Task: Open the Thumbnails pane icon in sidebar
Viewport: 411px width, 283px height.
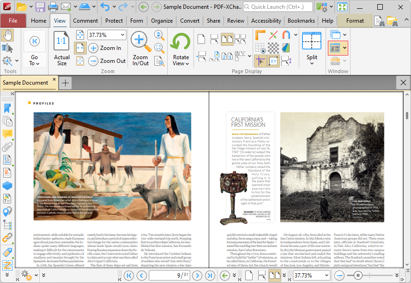Action: [7, 121]
